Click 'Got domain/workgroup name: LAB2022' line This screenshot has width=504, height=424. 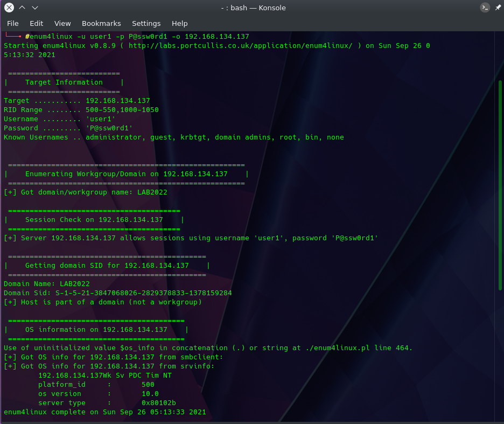point(86,192)
